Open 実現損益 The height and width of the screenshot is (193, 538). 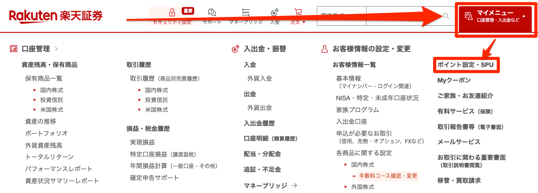[x=143, y=142]
